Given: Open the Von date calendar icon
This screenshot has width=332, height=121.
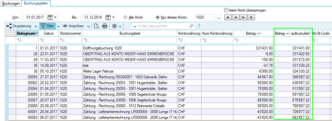Looking at the screenshot, I should [x=50, y=17].
